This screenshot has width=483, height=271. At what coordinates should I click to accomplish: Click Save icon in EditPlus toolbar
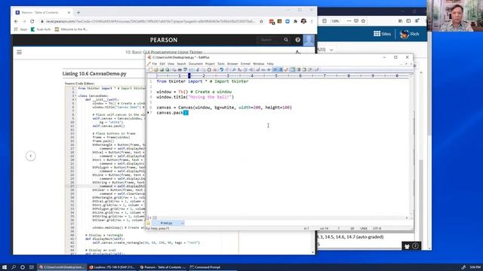[x=162, y=70]
